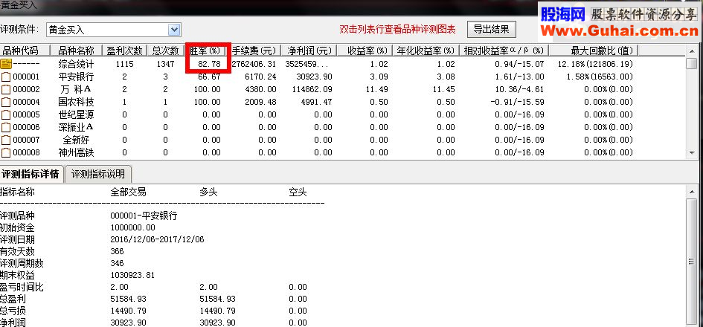Sort by 总次数 column header

(165, 51)
